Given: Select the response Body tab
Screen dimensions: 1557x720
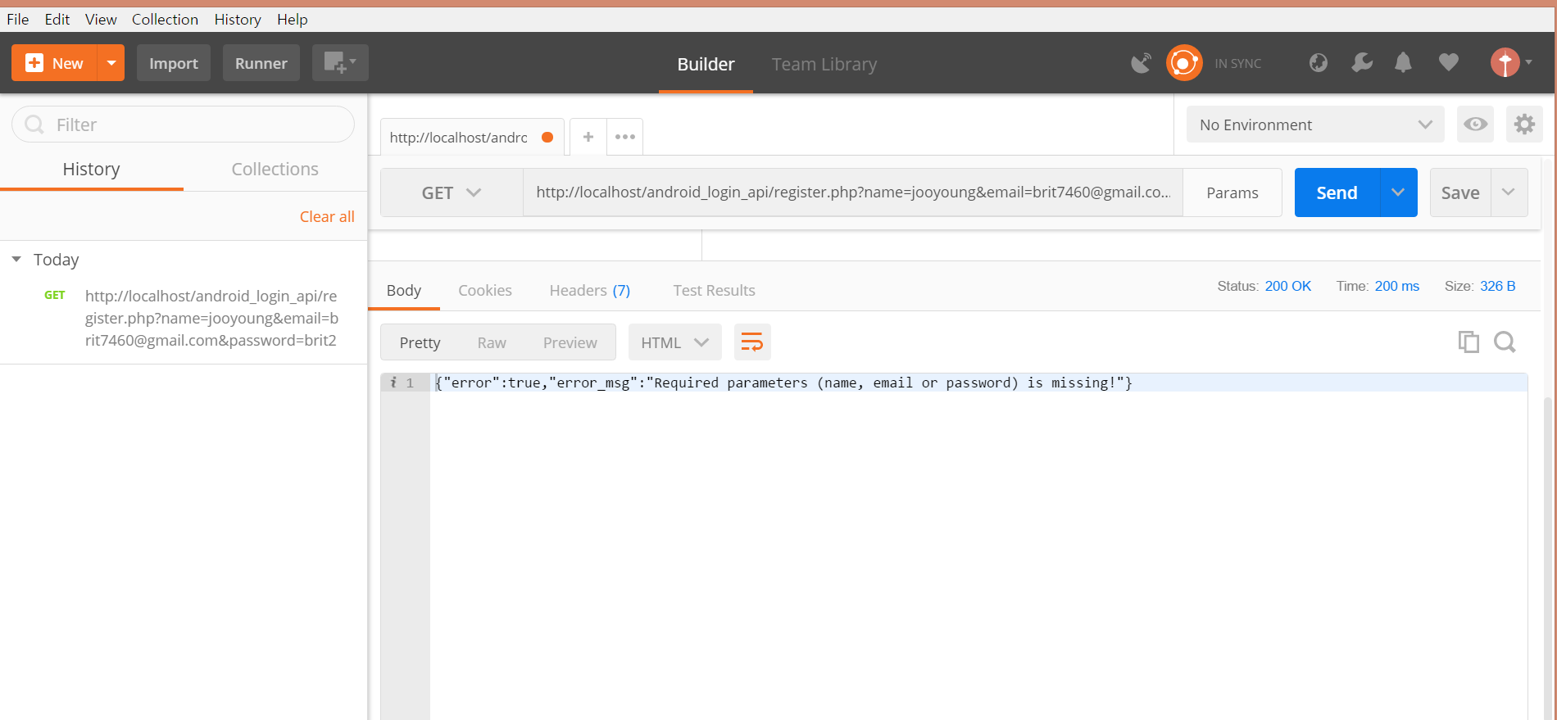Looking at the screenshot, I should click(404, 290).
